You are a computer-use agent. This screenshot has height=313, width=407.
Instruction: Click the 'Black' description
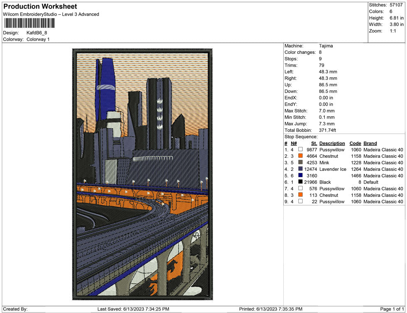click(x=325, y=182)
